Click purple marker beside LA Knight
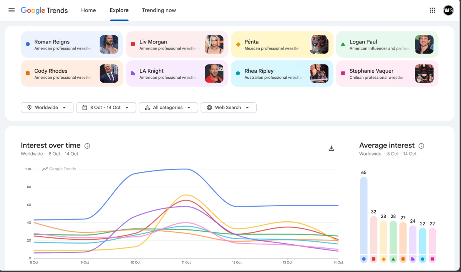 click(x=133, y=73)
